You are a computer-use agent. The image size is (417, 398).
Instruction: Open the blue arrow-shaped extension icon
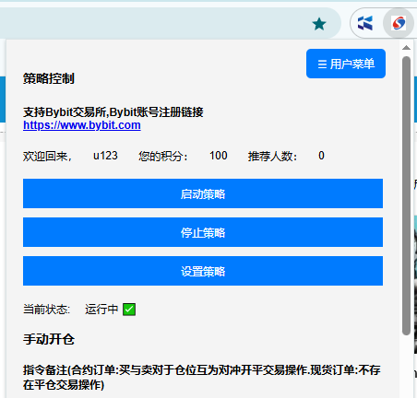click(x=365, y=23)
